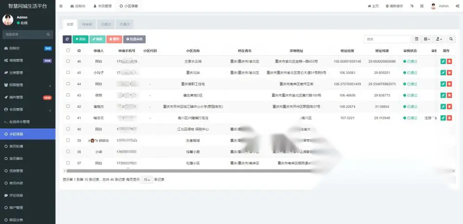
Task: Click the red delete icon for row ID 42
Action: pyautogui.click(x=449, y=106)
